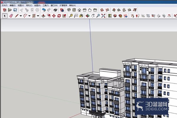Open the 3D Warehouse icon

click(115, 16)
